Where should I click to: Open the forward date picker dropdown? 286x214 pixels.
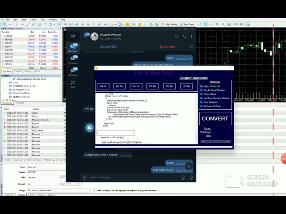pyautogui.click(x=79, y=184)
